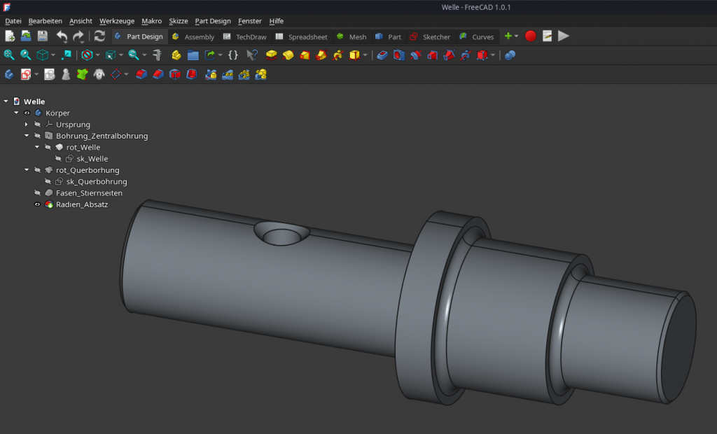
Task: Collapse the rot_Querborhung tree node
Action: [x=27, y=170]
